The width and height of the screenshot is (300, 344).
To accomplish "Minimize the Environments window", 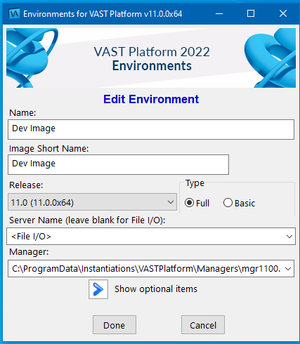I will [x=219, y=14].
